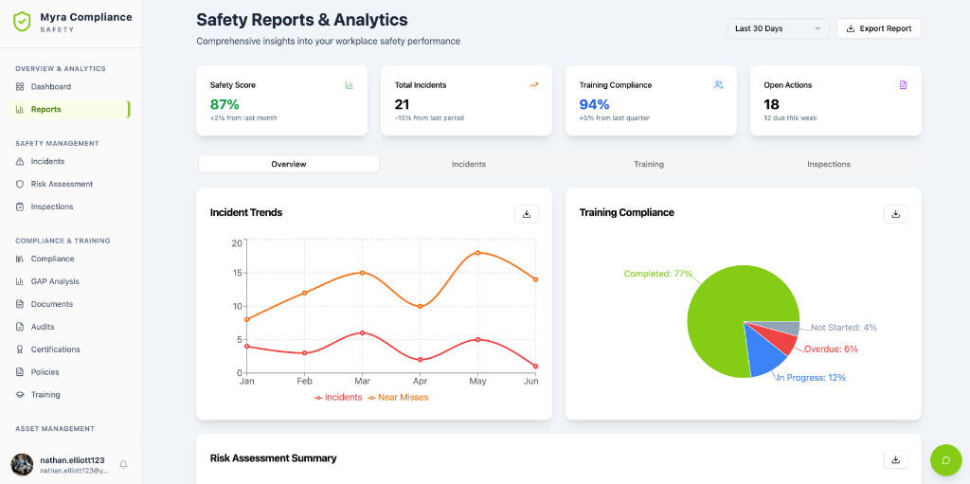The image size is (970, 484).
Task: Click the '12 due this week' text
Action: [790, 118]
